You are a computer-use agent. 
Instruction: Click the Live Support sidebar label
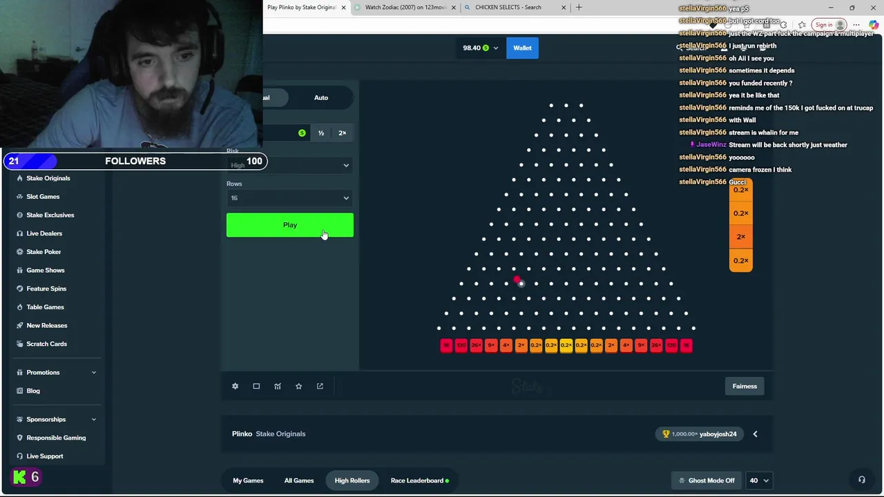[44, 456]
